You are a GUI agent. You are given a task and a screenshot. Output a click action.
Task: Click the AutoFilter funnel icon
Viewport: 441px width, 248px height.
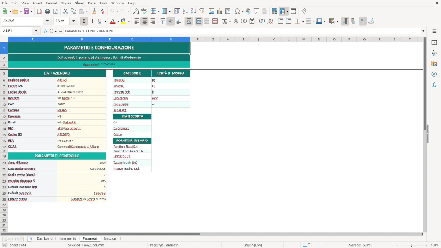[202, 11]
